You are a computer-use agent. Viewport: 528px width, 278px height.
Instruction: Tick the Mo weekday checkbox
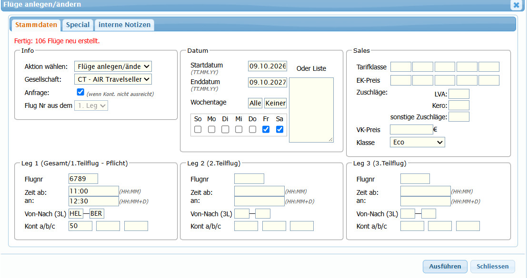click(x=211, y=129)
